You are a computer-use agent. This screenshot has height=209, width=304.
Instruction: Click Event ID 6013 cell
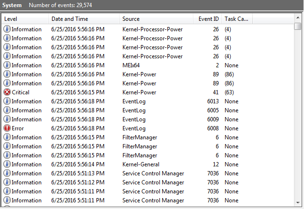pyautogui.click(x=213, y=101)
